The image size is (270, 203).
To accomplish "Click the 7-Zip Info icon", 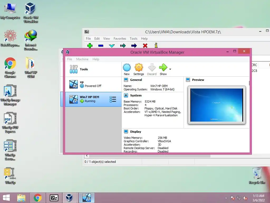I will click(x=156, y=45).
